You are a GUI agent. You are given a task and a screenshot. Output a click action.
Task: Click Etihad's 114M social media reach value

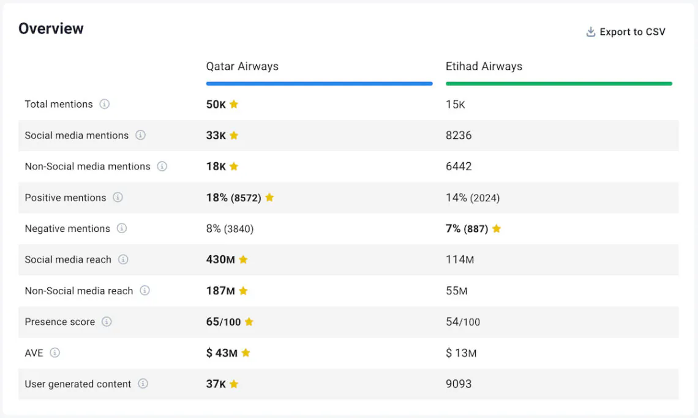tap(460, 259)
